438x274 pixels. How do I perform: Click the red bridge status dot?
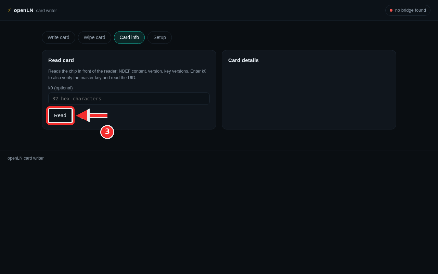391,10
